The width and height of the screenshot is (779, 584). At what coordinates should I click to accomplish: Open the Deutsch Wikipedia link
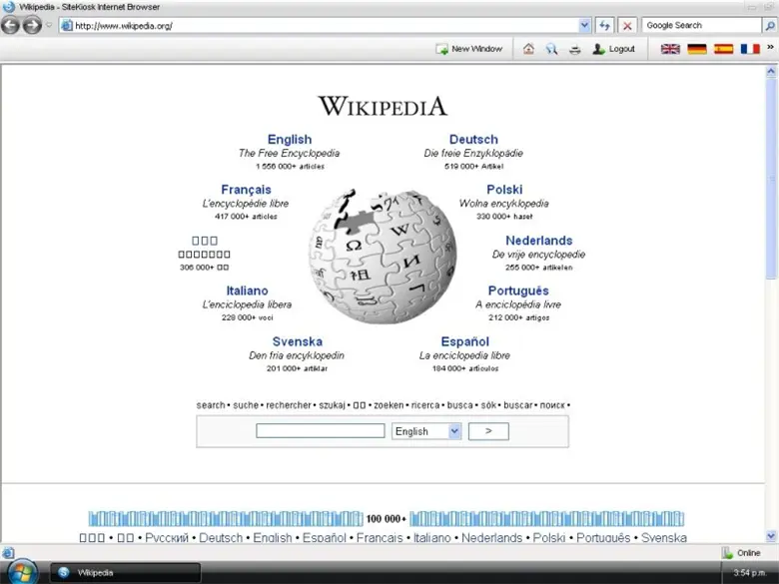(473, 140)
